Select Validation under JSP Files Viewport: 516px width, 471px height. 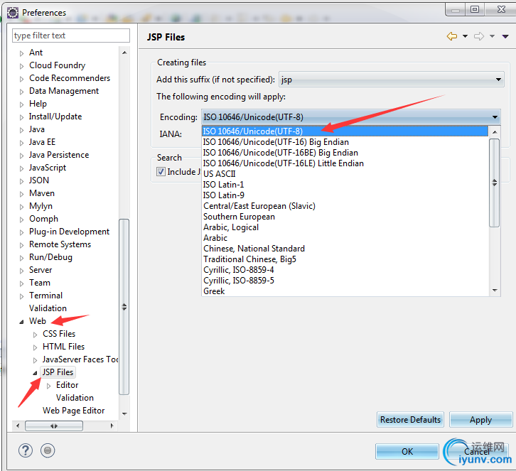click(x=75, y=398)
